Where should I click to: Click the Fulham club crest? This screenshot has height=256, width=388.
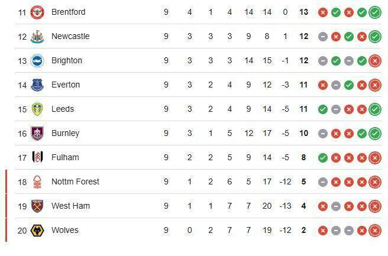pyautogui.click(x=37, y=157)
